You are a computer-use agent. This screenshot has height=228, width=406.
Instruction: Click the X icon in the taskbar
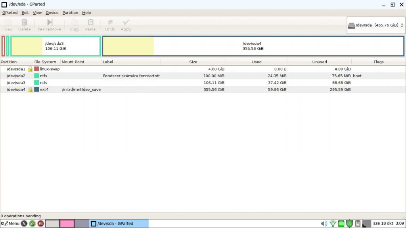click(x=24, y=223)
